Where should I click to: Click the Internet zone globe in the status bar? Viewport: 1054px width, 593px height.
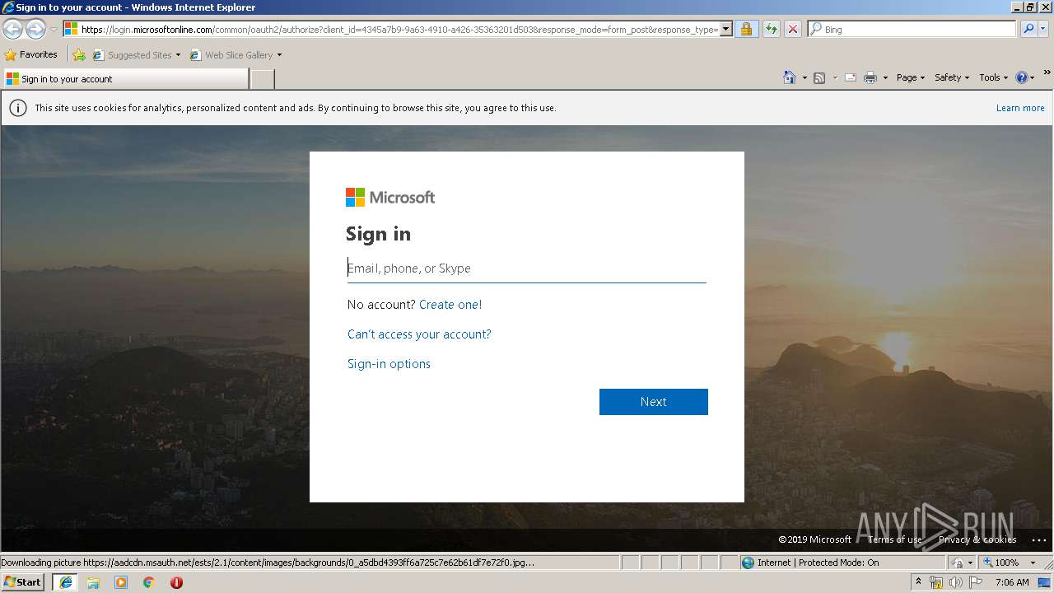(x=748, y=563)
